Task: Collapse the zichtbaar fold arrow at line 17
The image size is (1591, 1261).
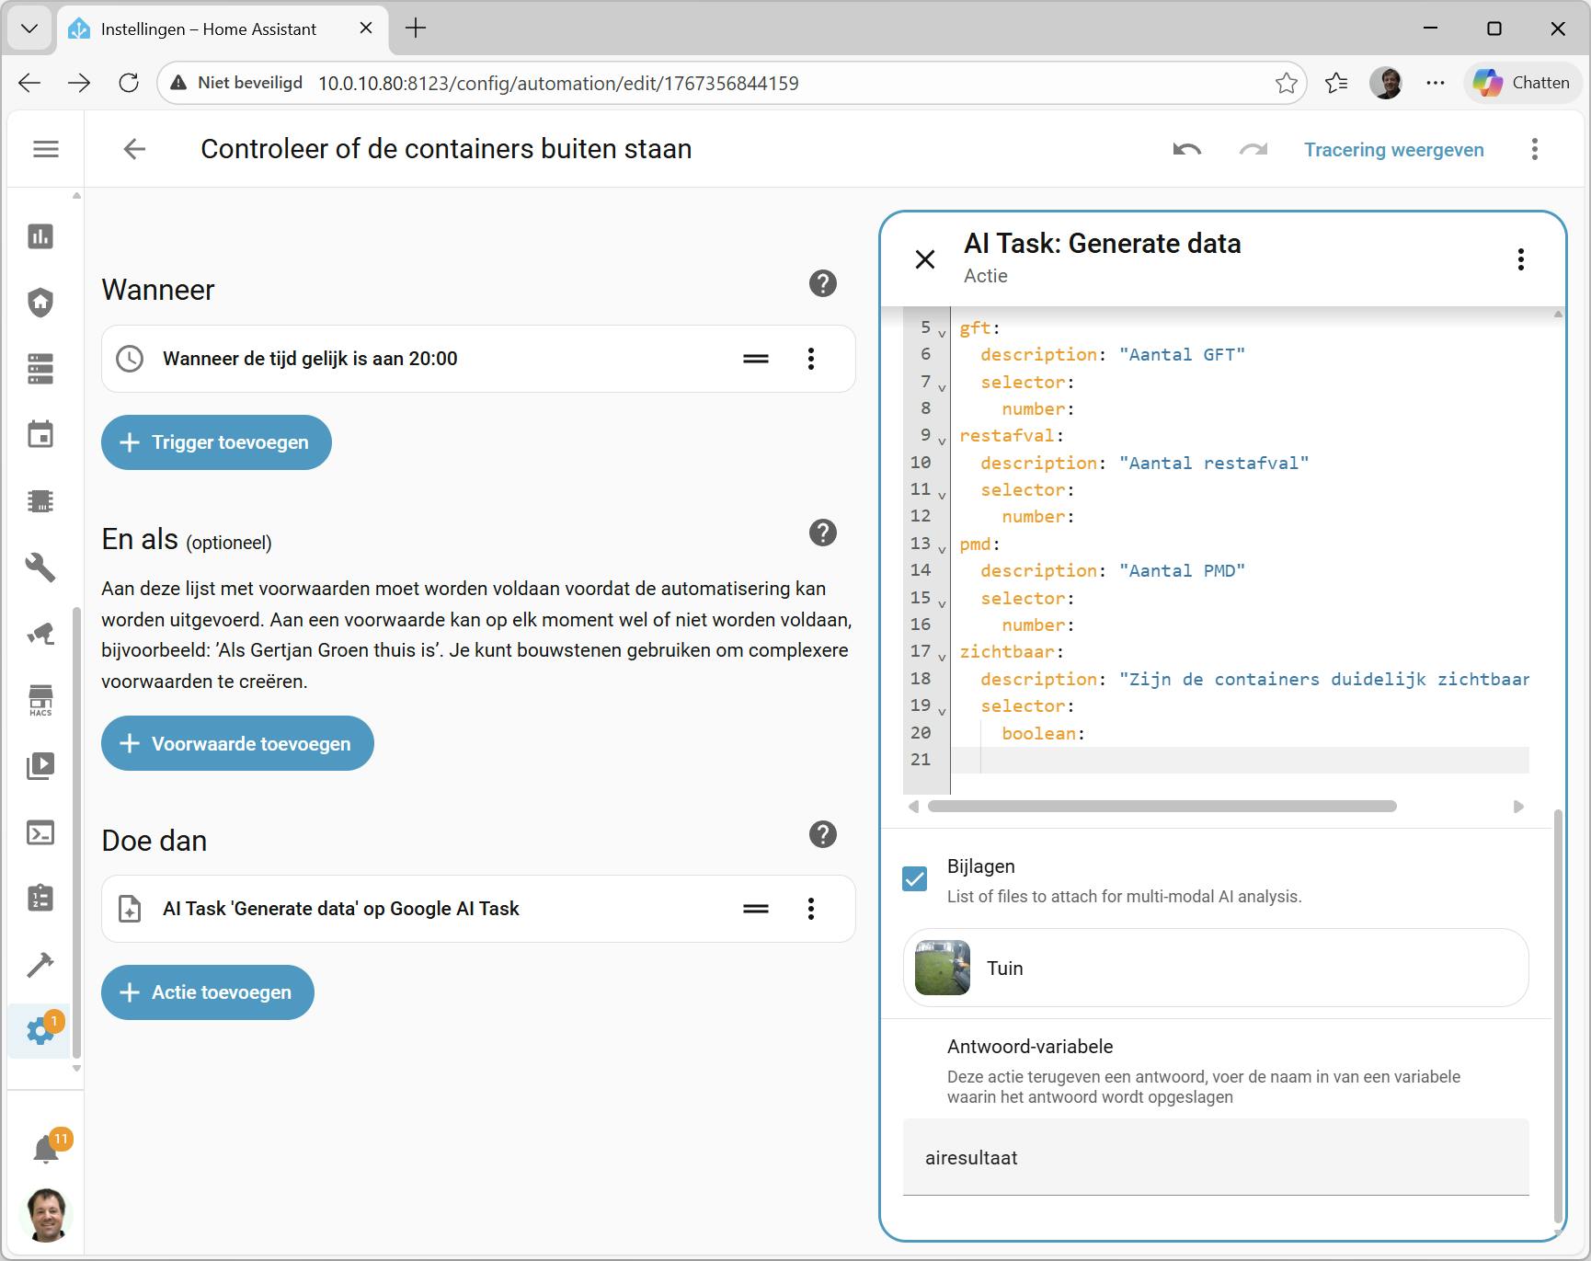Action: point(942,656)
